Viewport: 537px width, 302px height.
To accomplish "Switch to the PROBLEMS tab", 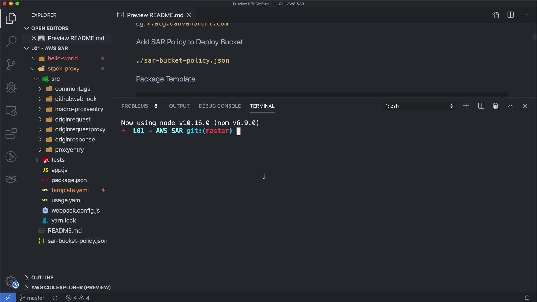I will point(135,106).
